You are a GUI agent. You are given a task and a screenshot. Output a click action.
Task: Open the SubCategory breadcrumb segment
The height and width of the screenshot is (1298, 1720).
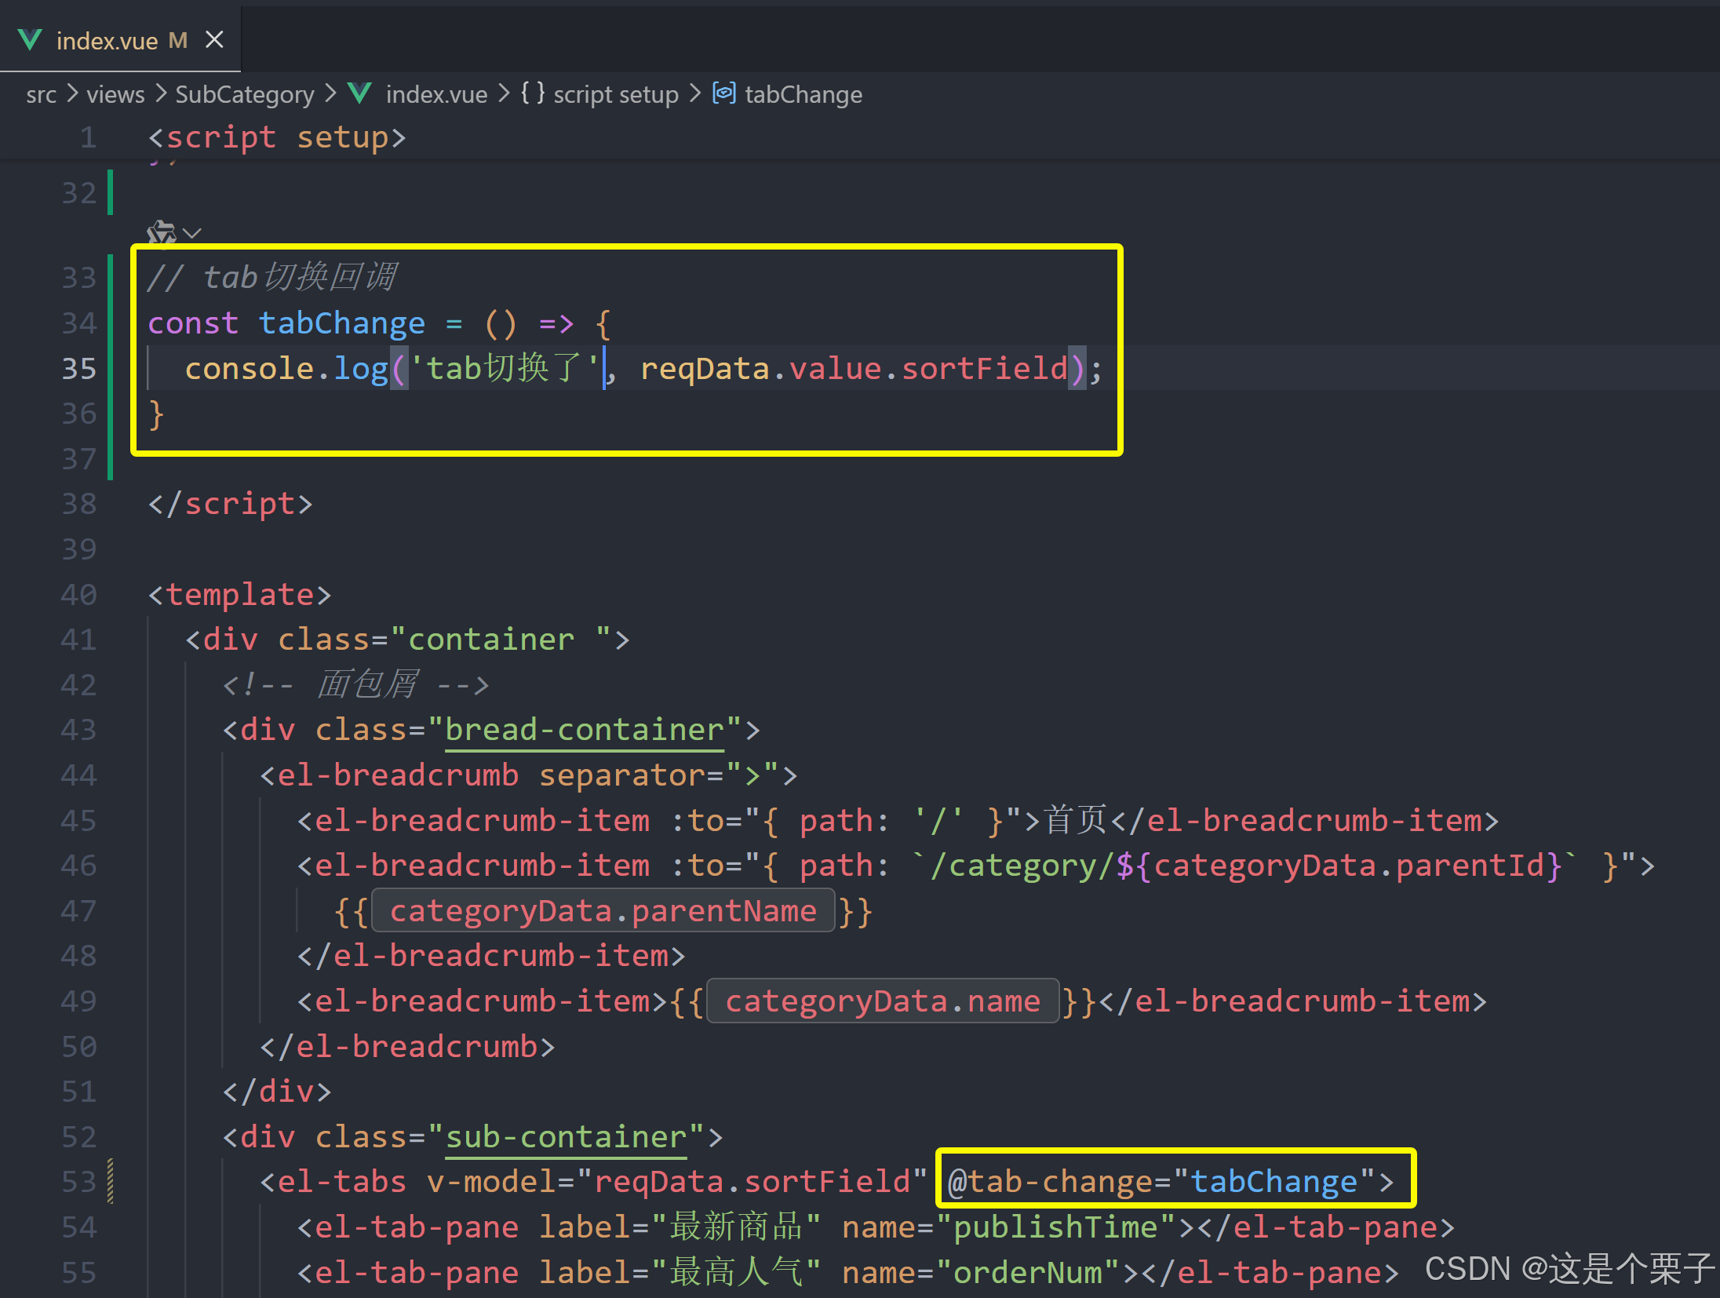(244, 95)
